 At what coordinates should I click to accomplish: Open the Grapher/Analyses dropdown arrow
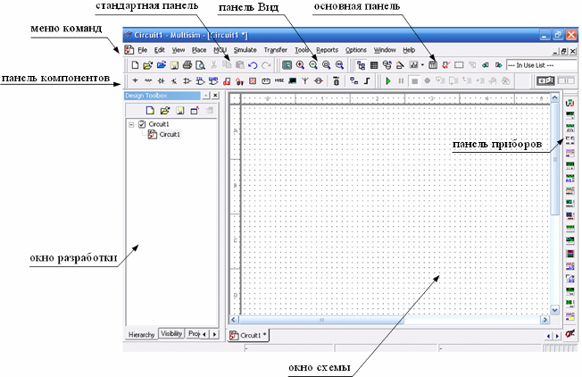[x=422, y=65]
